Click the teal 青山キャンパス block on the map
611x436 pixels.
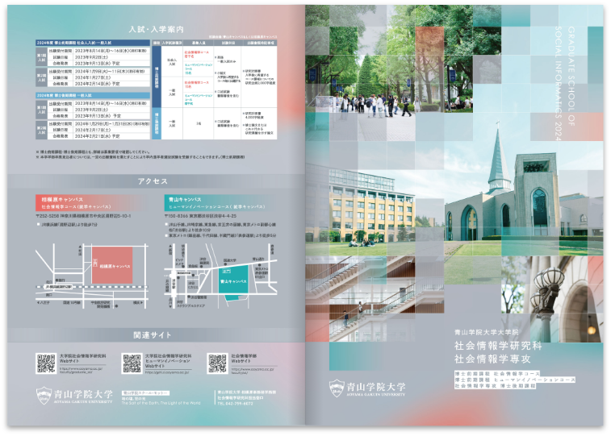[x=233, y=282]
